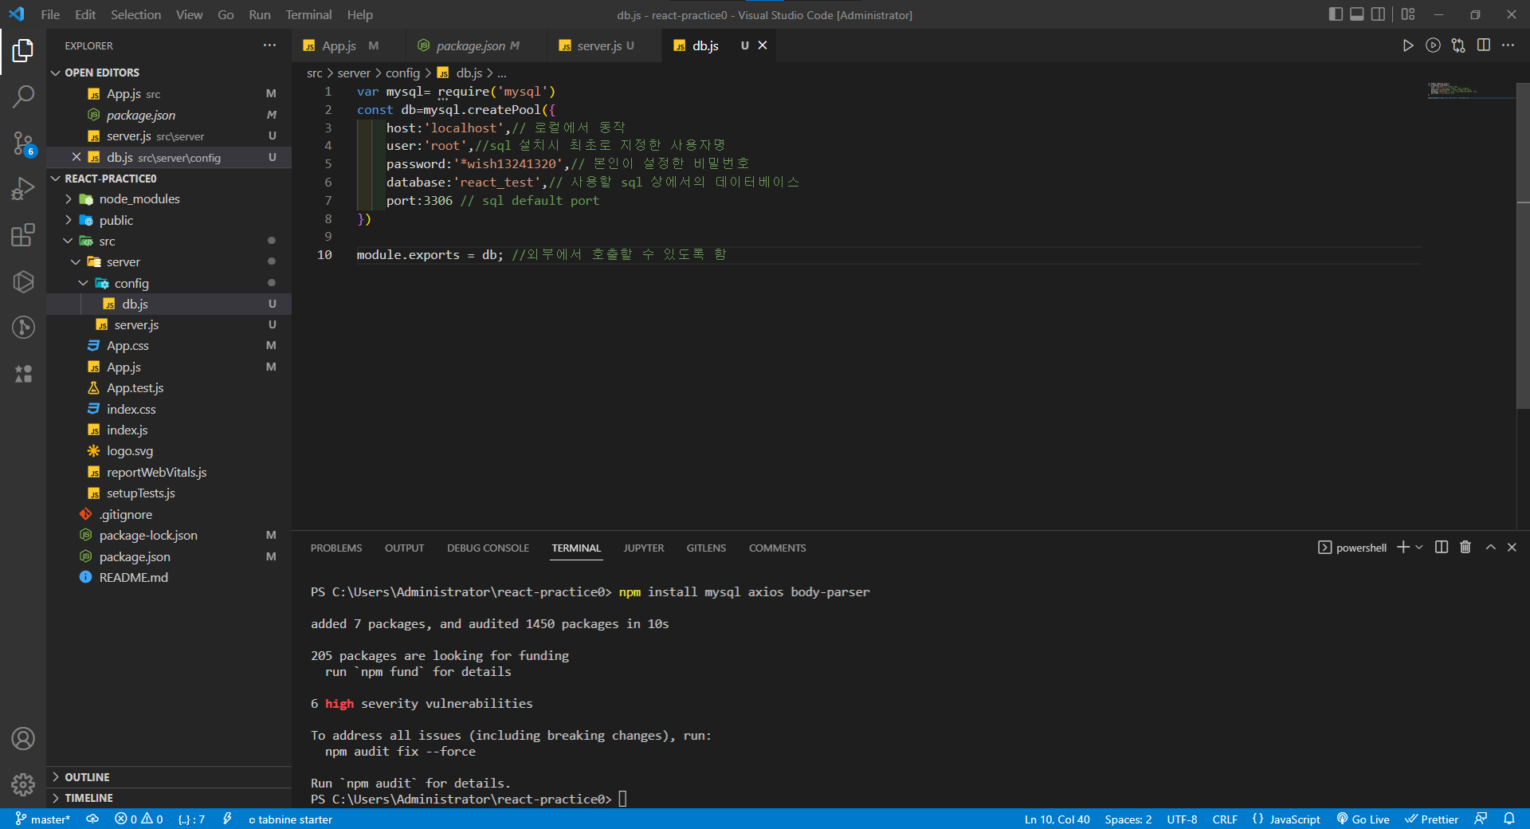Maximize the panel size with caret icon
The image size is (1530, 829).
tap(1490, 547)
